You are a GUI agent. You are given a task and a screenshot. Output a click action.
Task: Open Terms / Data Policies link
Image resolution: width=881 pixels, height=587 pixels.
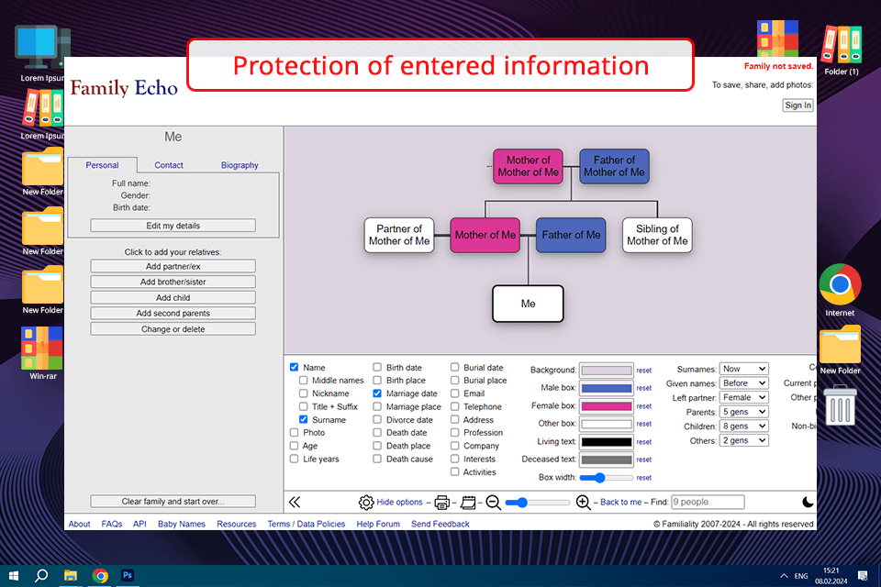pos(307,524)
